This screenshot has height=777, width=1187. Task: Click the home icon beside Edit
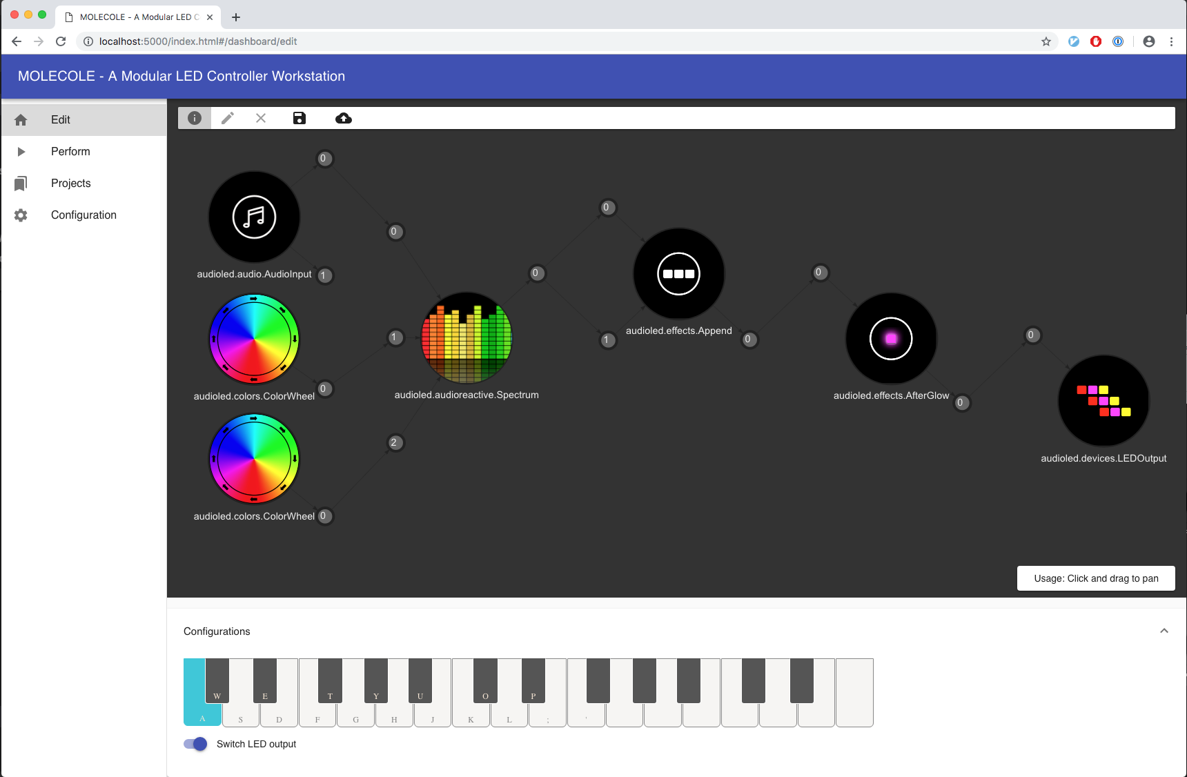pos(21,120)
